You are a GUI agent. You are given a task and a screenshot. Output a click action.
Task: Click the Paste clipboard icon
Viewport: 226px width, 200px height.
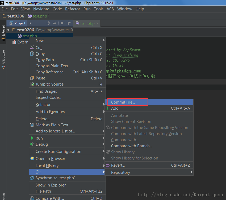32,78
